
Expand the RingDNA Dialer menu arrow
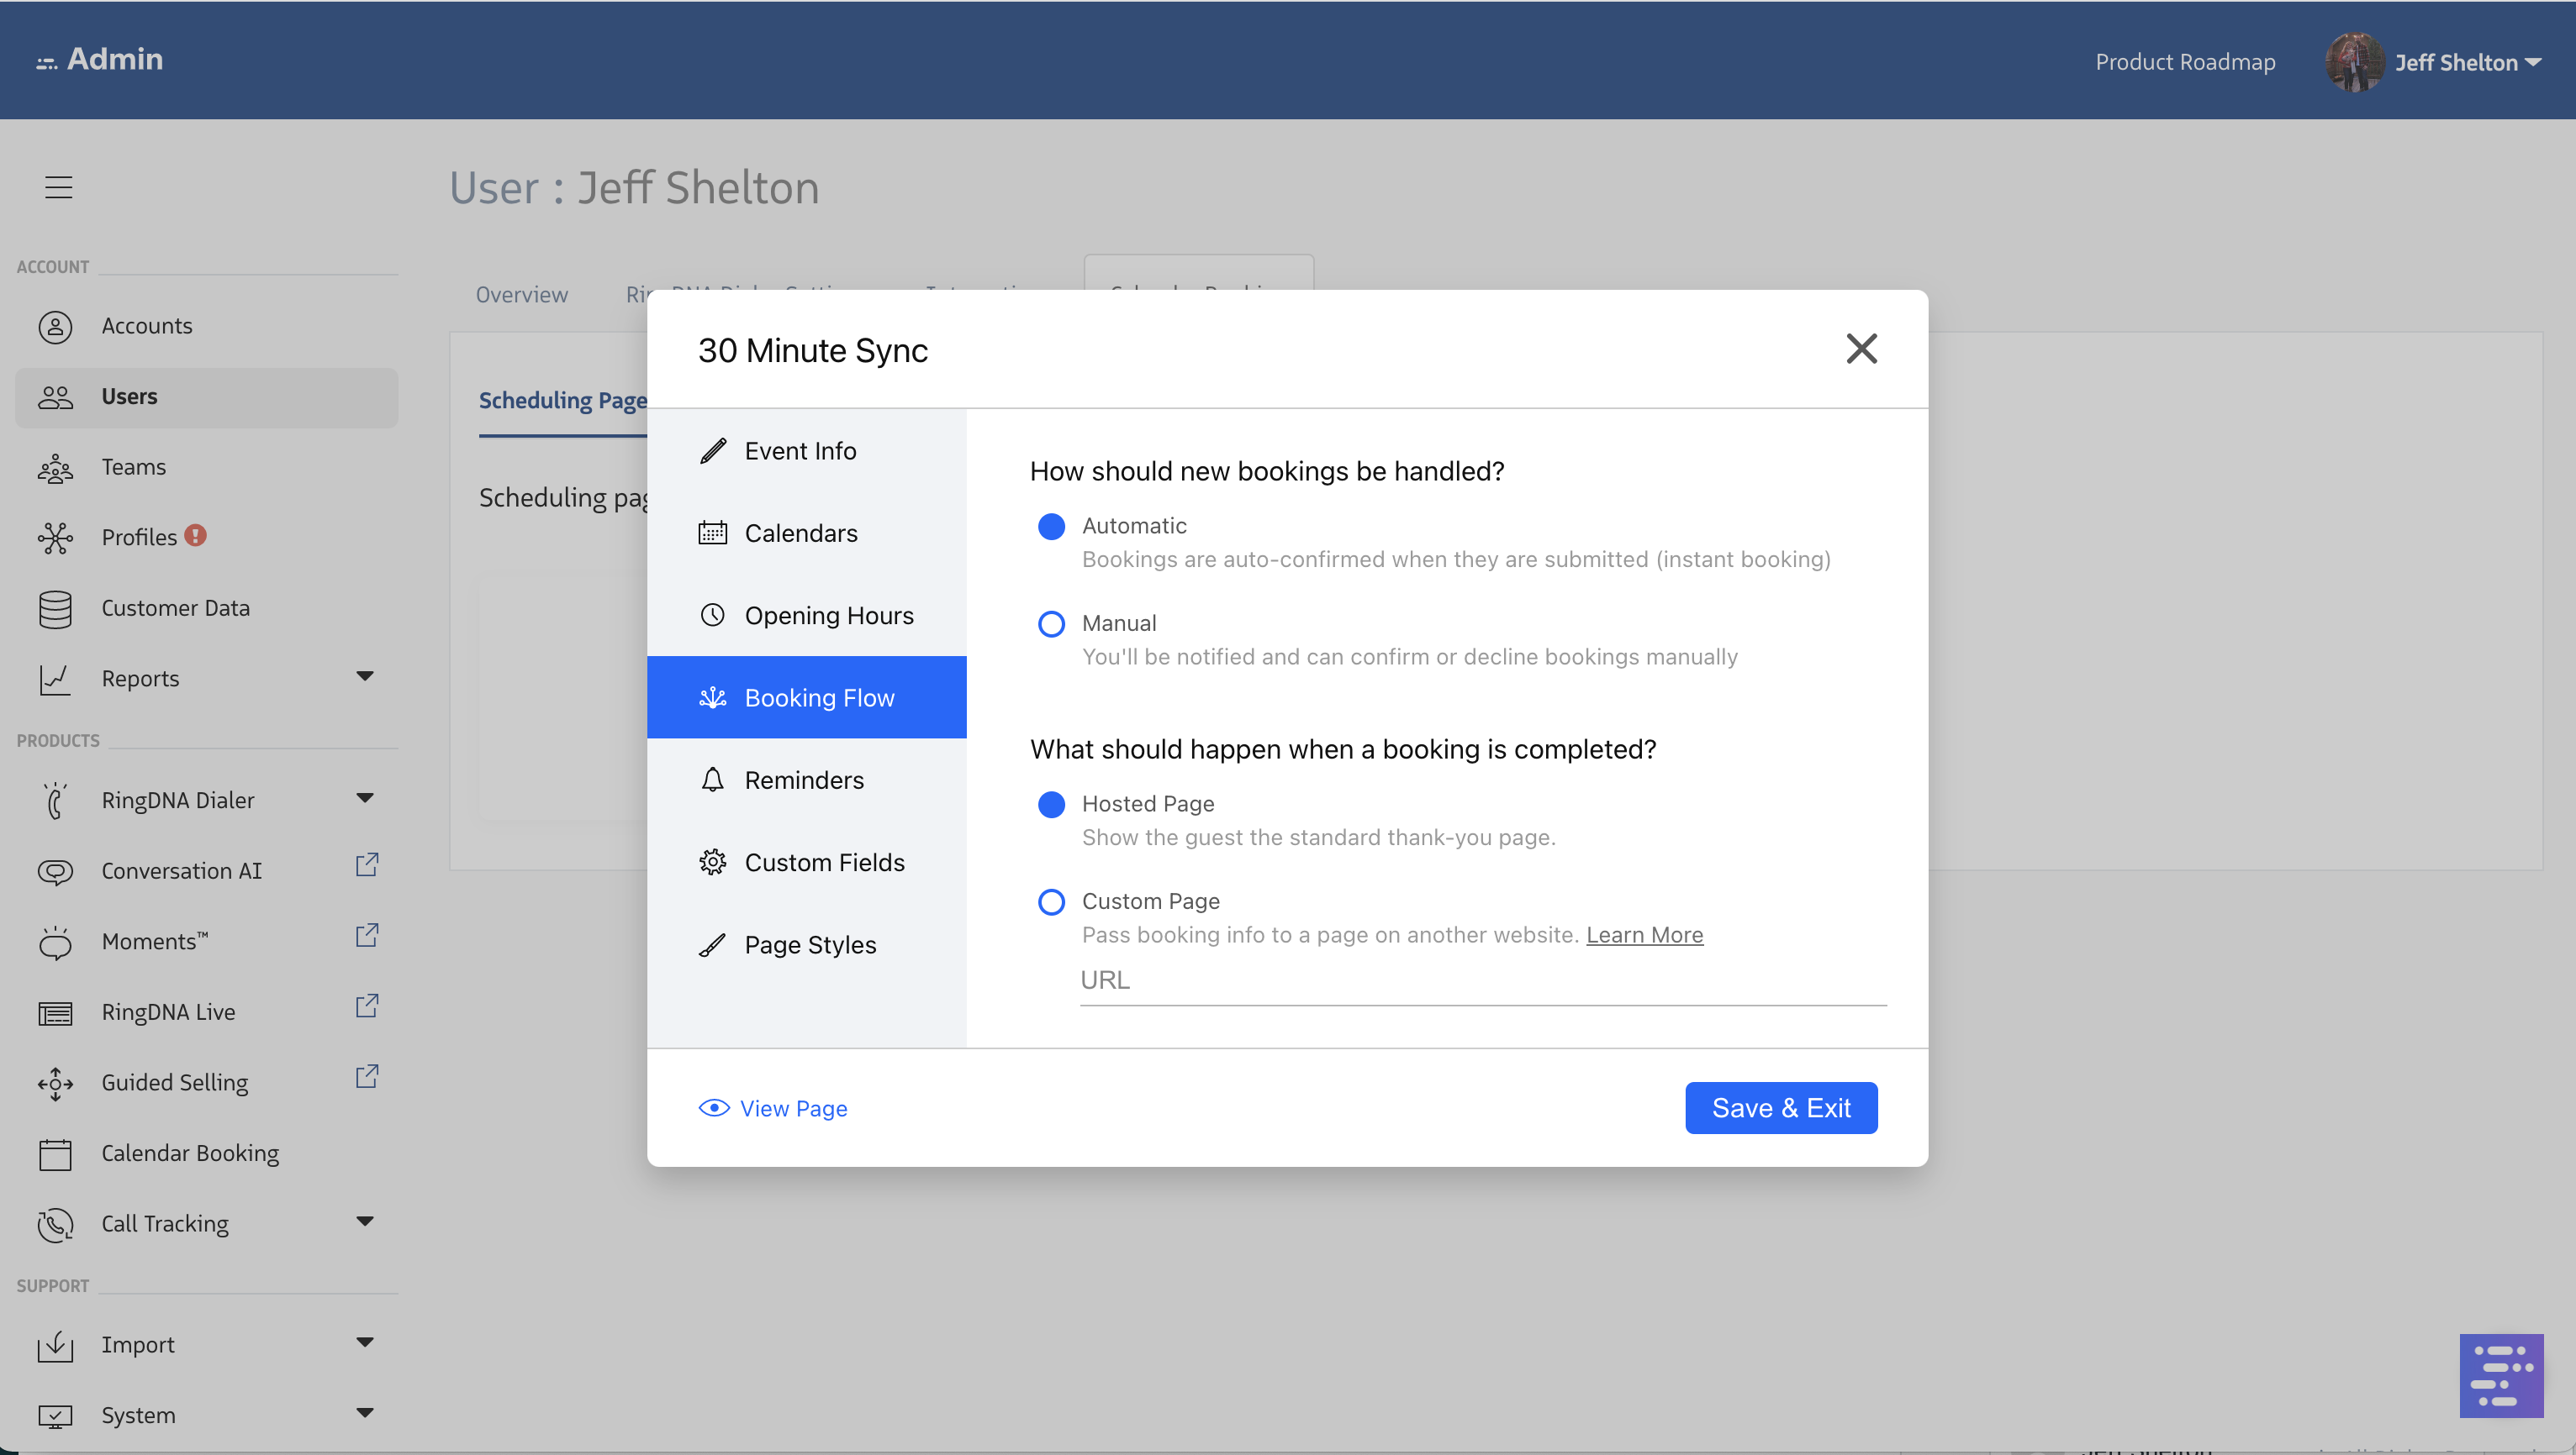coord(365,798)
